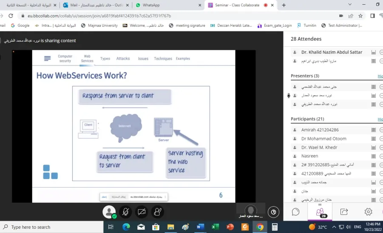Open attendee controls for Nasreen
This screenshot has height=233, width=383.
tap(381, 156)
